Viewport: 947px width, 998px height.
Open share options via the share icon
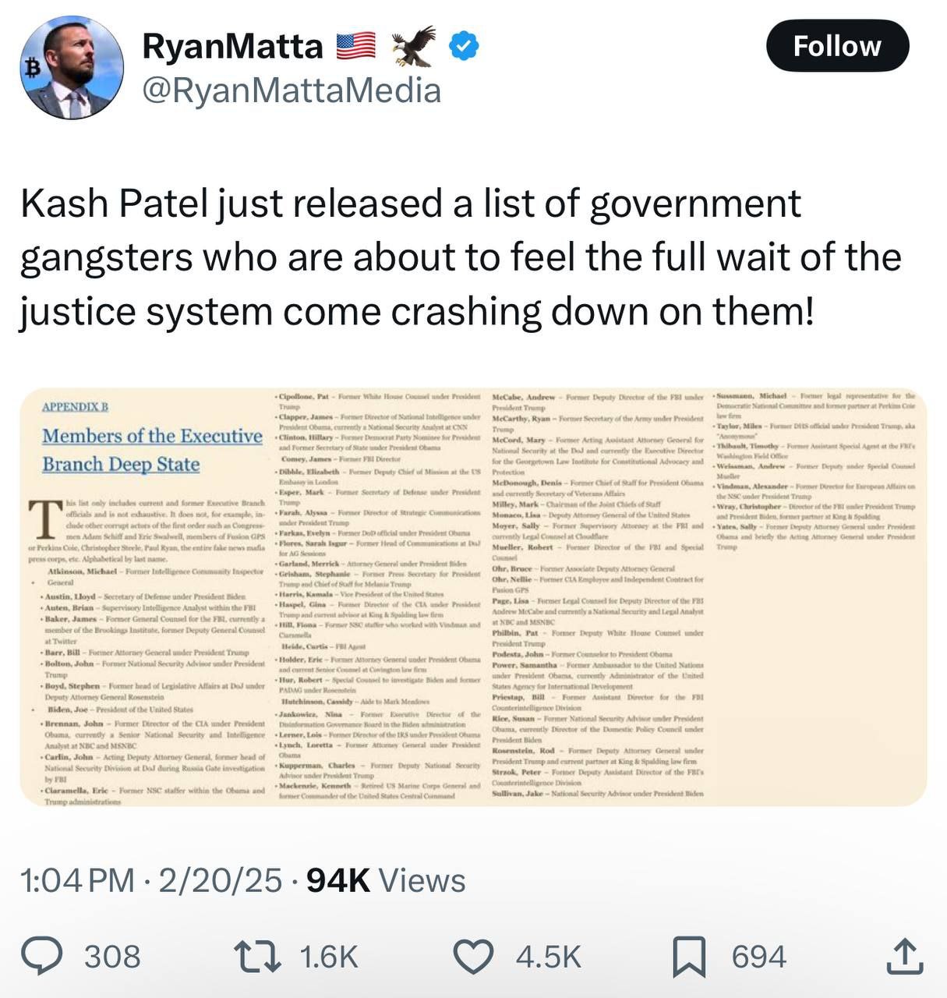pyautogui.click(x=904, y=957)
